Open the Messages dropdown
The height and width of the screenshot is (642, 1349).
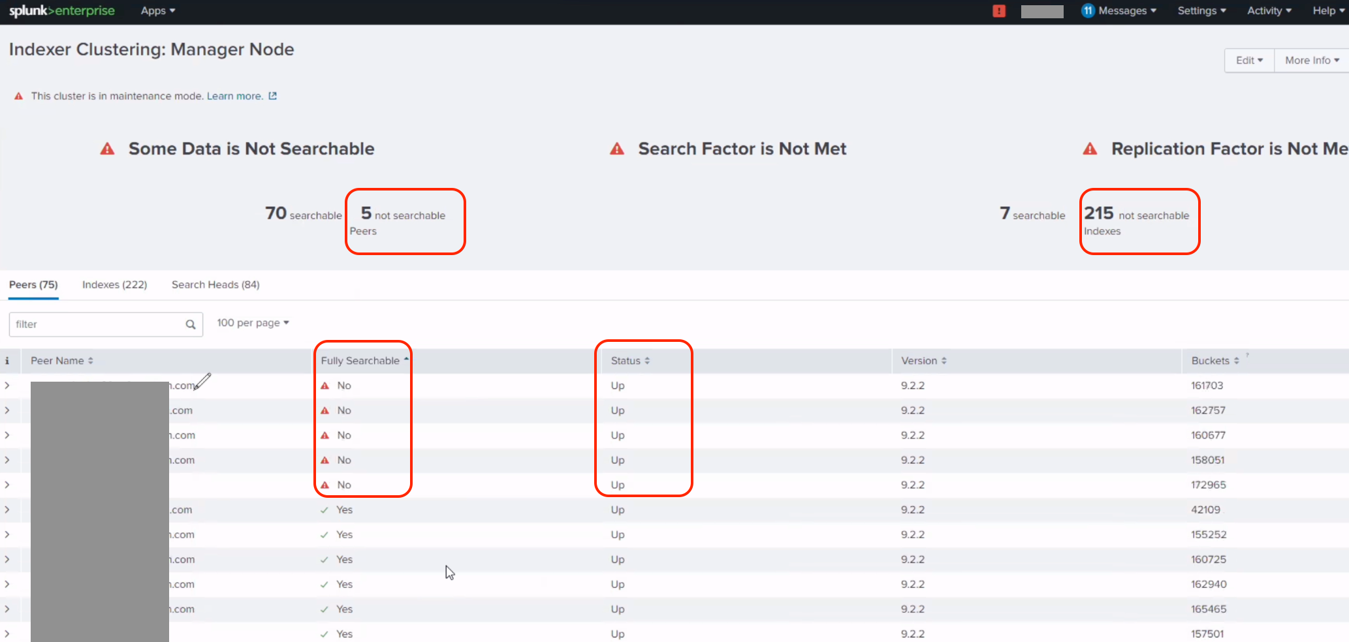point(1119,10)
